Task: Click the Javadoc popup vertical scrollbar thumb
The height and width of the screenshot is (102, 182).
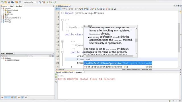Action: pos(136,40)
